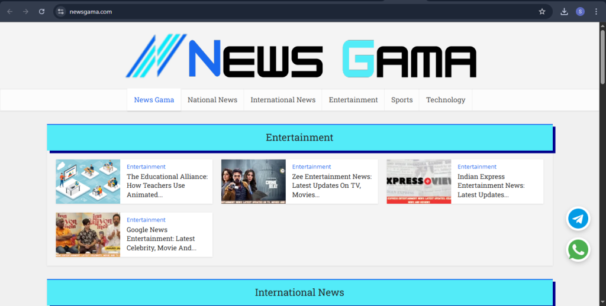The image size is (606, 306).
Task: Open Indian Express Entertainment News article title
Action: [491, 185]
